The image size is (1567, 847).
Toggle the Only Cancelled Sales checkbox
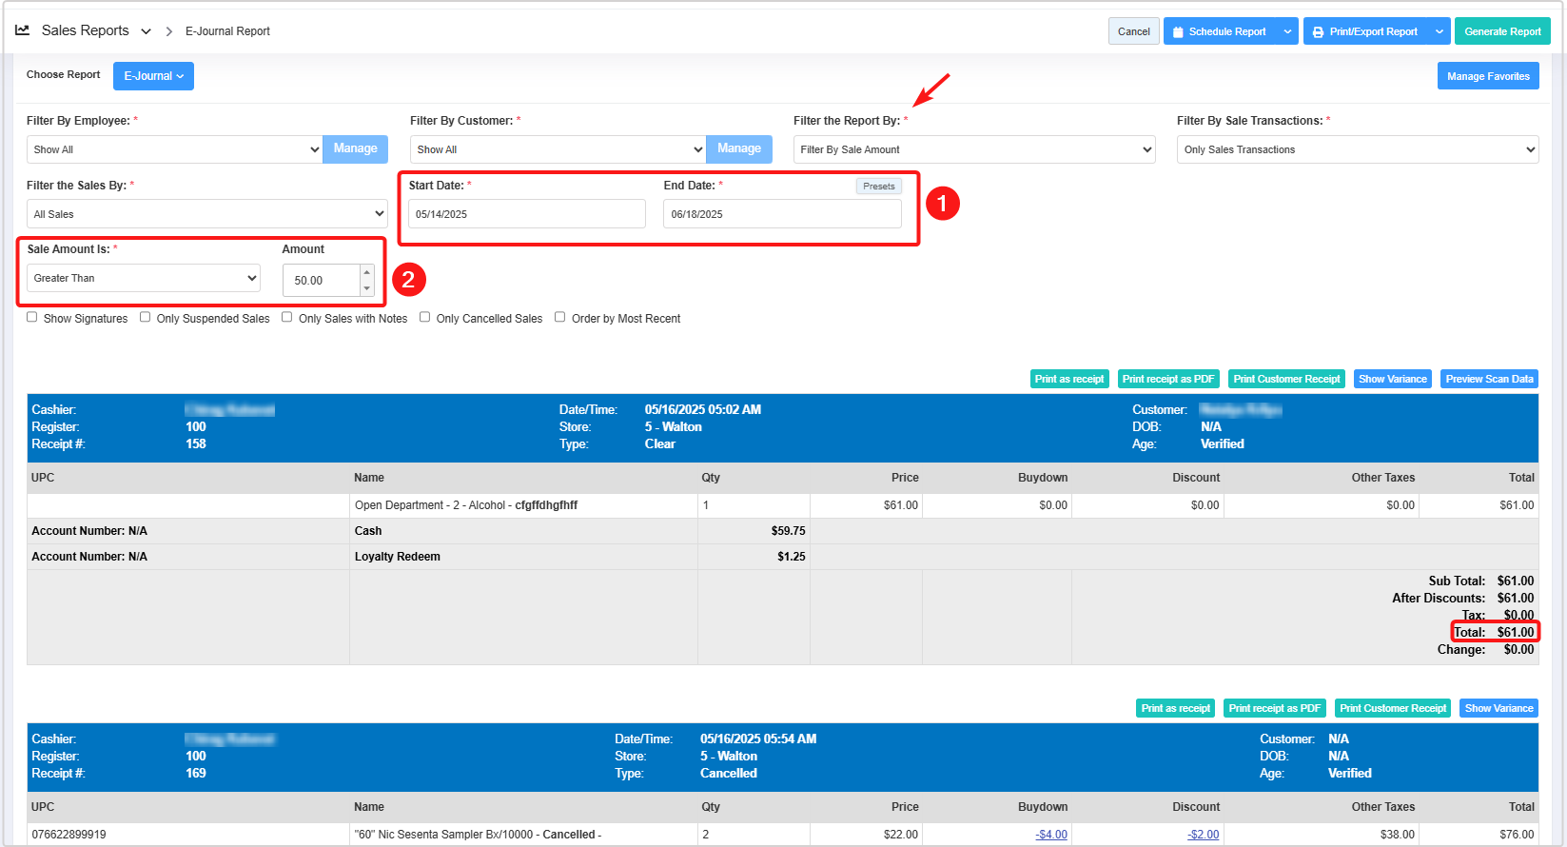pos(425,318)
